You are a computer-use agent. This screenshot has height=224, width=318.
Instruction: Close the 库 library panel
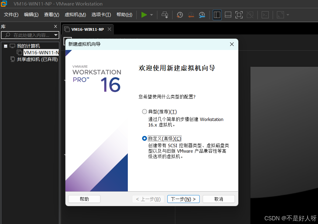[56, 27]
